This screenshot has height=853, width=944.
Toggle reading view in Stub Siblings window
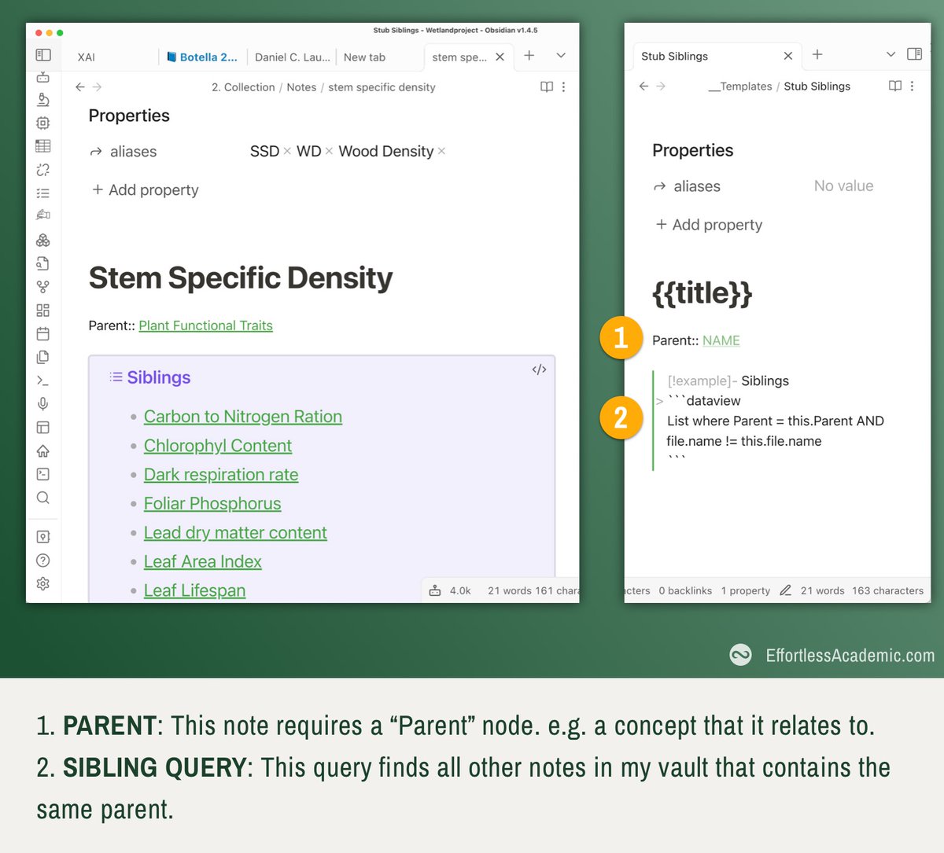[895, 86]
